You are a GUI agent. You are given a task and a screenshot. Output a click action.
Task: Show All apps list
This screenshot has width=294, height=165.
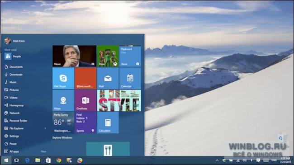(12, 151)
